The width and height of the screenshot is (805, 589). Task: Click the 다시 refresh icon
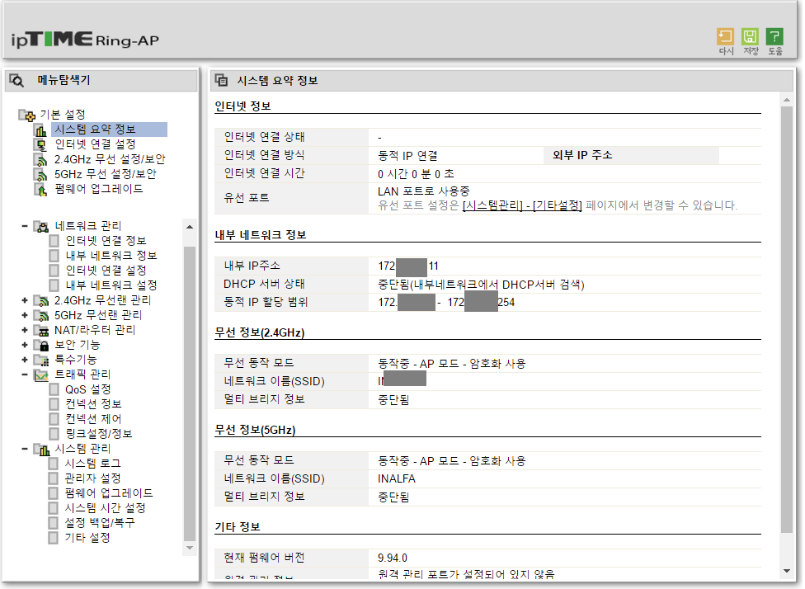726,36
